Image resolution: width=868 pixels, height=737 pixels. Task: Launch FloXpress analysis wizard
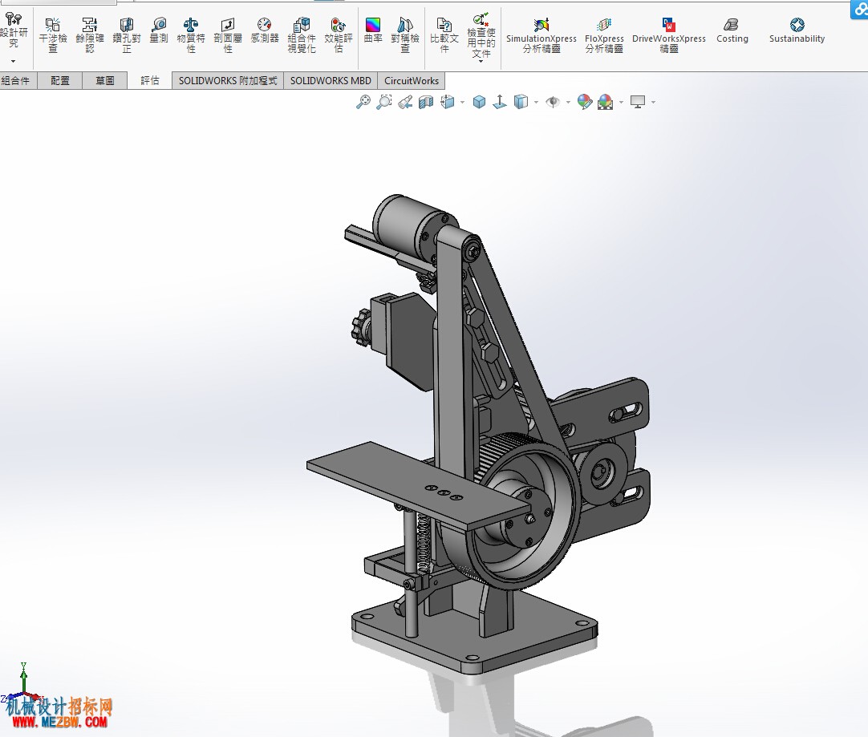pyautogui.click(x=604, y=35)
